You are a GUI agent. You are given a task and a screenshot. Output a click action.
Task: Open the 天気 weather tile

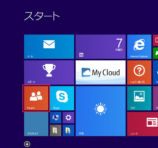[x=101, y=111]
